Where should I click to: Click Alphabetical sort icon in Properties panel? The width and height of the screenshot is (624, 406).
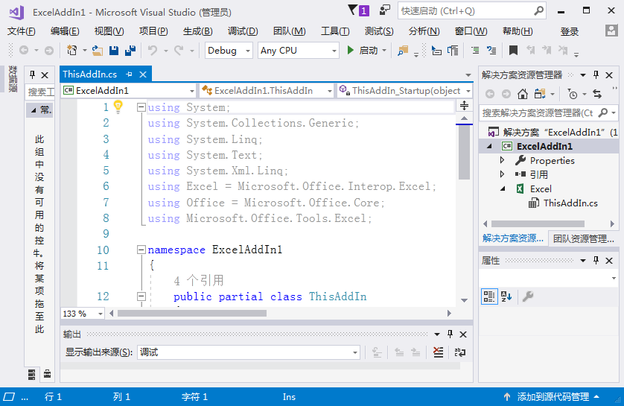506,296
